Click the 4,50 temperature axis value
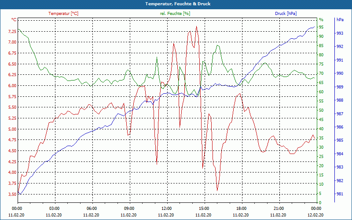 (x=12, y=151)
